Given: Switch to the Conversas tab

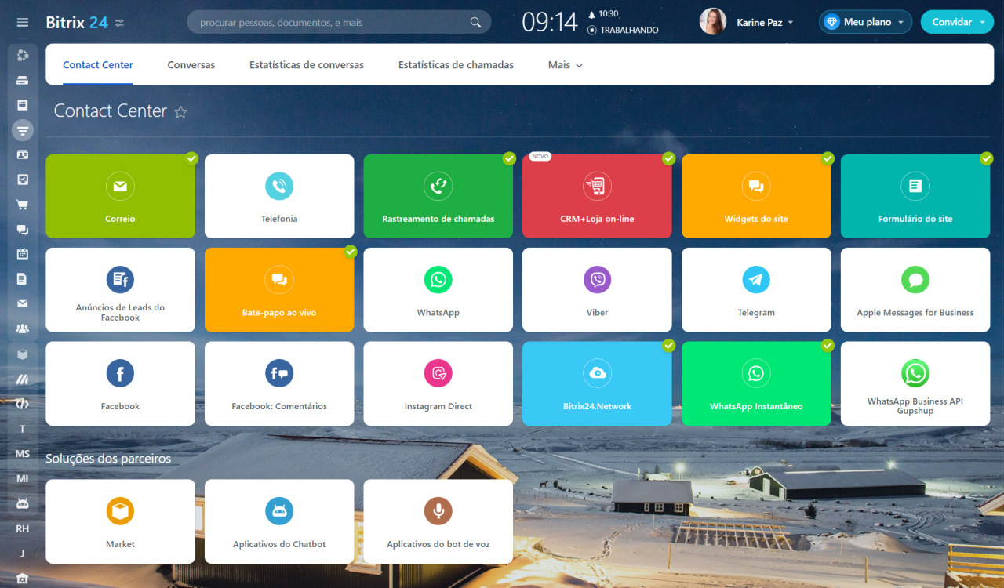Looking at the screenshot, I should pyautogui.click(x=191, y=65).
